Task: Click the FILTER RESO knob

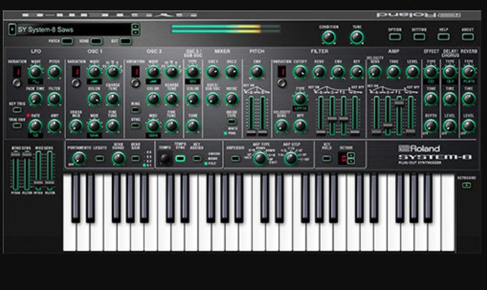Action: [x=319, y=72]
